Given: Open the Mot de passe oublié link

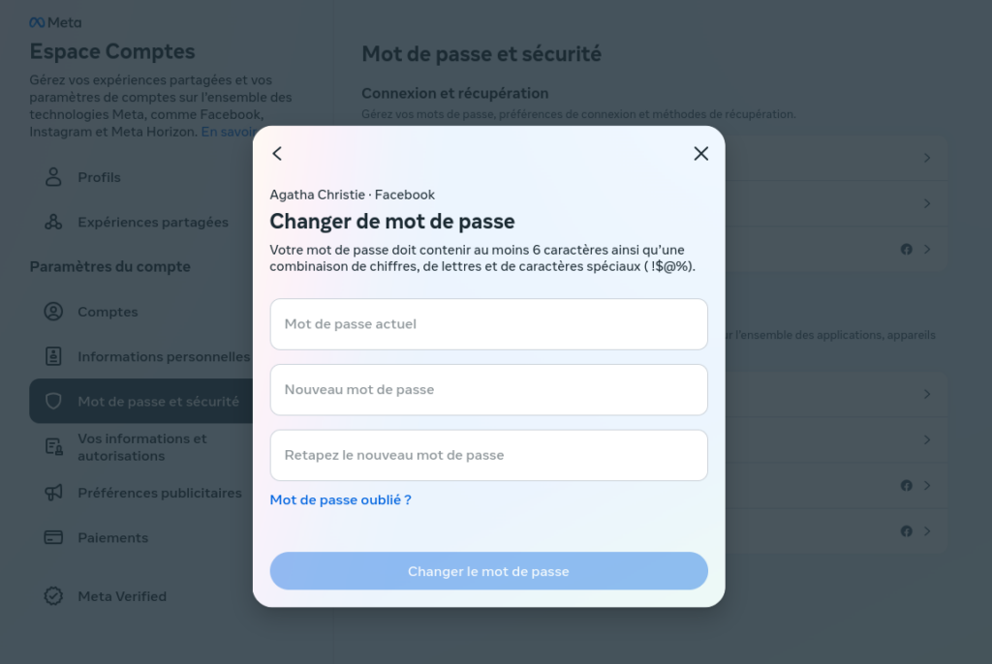Looking at the screenshot, I should (x=340, y=500).
